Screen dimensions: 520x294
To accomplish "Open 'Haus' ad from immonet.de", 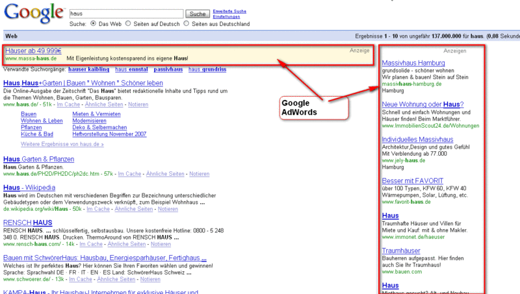I will (391, 215).
